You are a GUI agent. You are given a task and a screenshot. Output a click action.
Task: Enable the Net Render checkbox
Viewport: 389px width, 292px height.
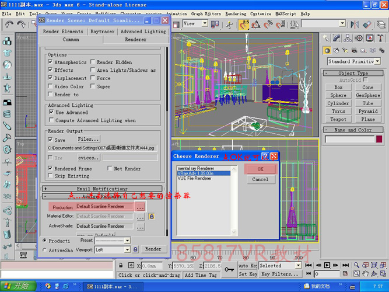point(110,168)
